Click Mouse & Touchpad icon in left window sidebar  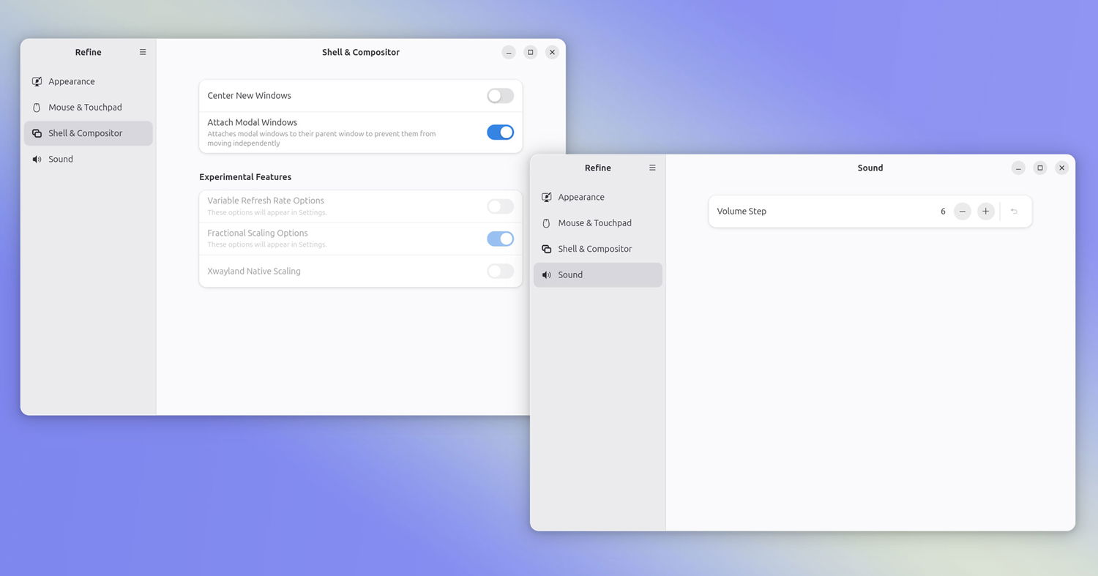coord(37,107)
